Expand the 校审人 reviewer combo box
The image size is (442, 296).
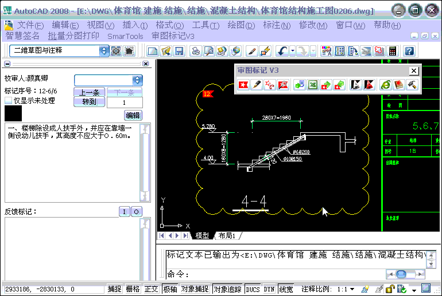[137, 80]
